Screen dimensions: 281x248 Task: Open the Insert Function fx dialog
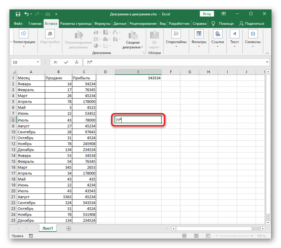point(77,62)
